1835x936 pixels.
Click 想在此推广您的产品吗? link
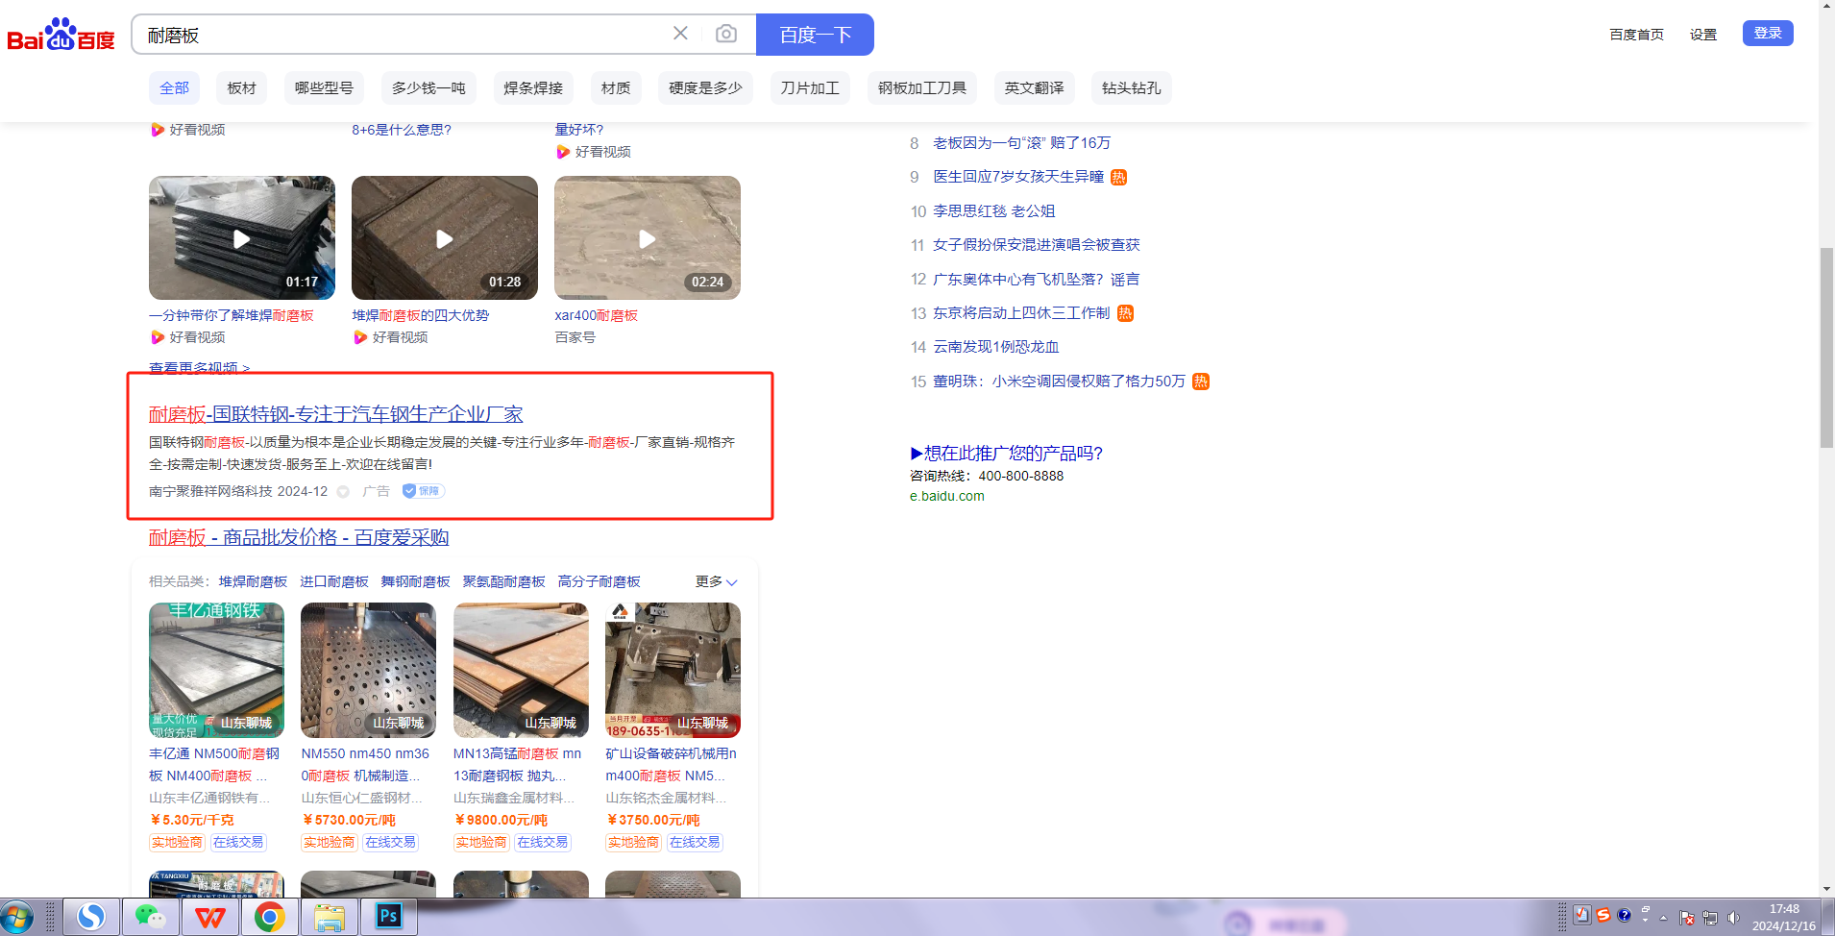tap(1007, 454)
